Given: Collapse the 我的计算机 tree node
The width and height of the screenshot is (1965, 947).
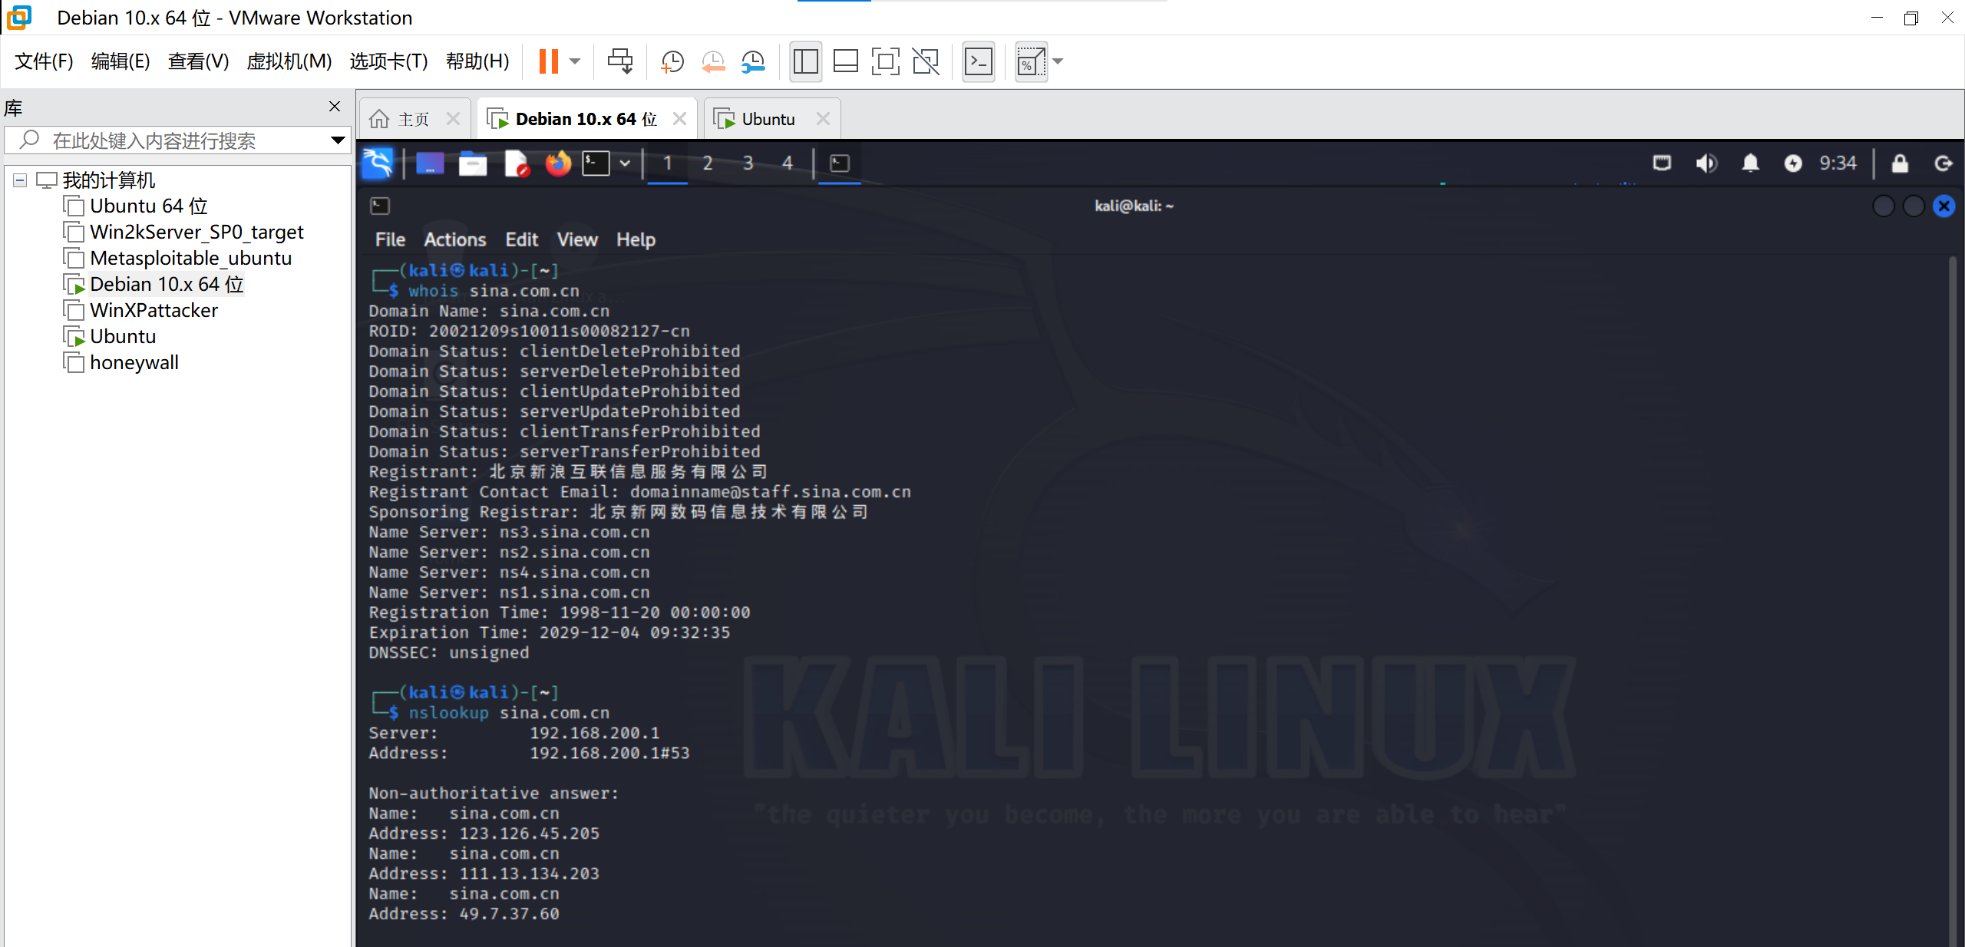Looking at the screenshot, I should 21,180.
